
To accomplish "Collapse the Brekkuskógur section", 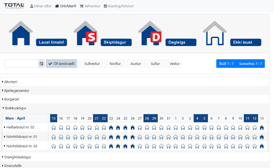I will pos(15,108).
